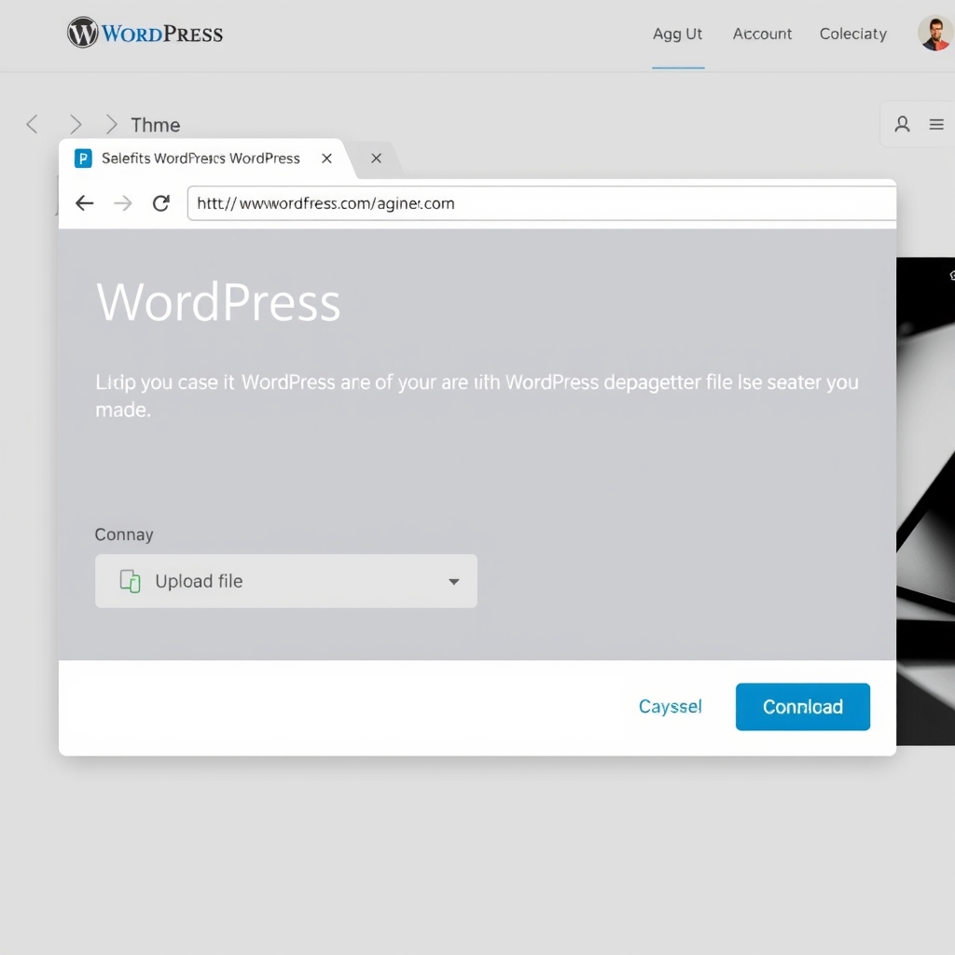The height and width of the screenshot is (955, 955).
Task: Click the blue P favicon on the tab
Action: [83, 159]
